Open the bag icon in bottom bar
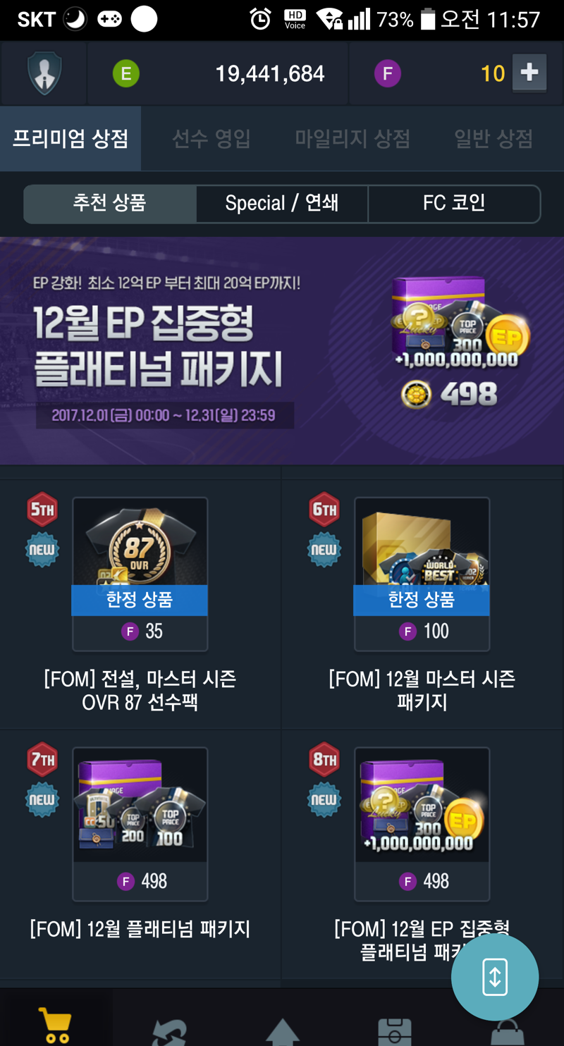The height and width of the screenshot is (1046, 564). (x=507, y=1032)
